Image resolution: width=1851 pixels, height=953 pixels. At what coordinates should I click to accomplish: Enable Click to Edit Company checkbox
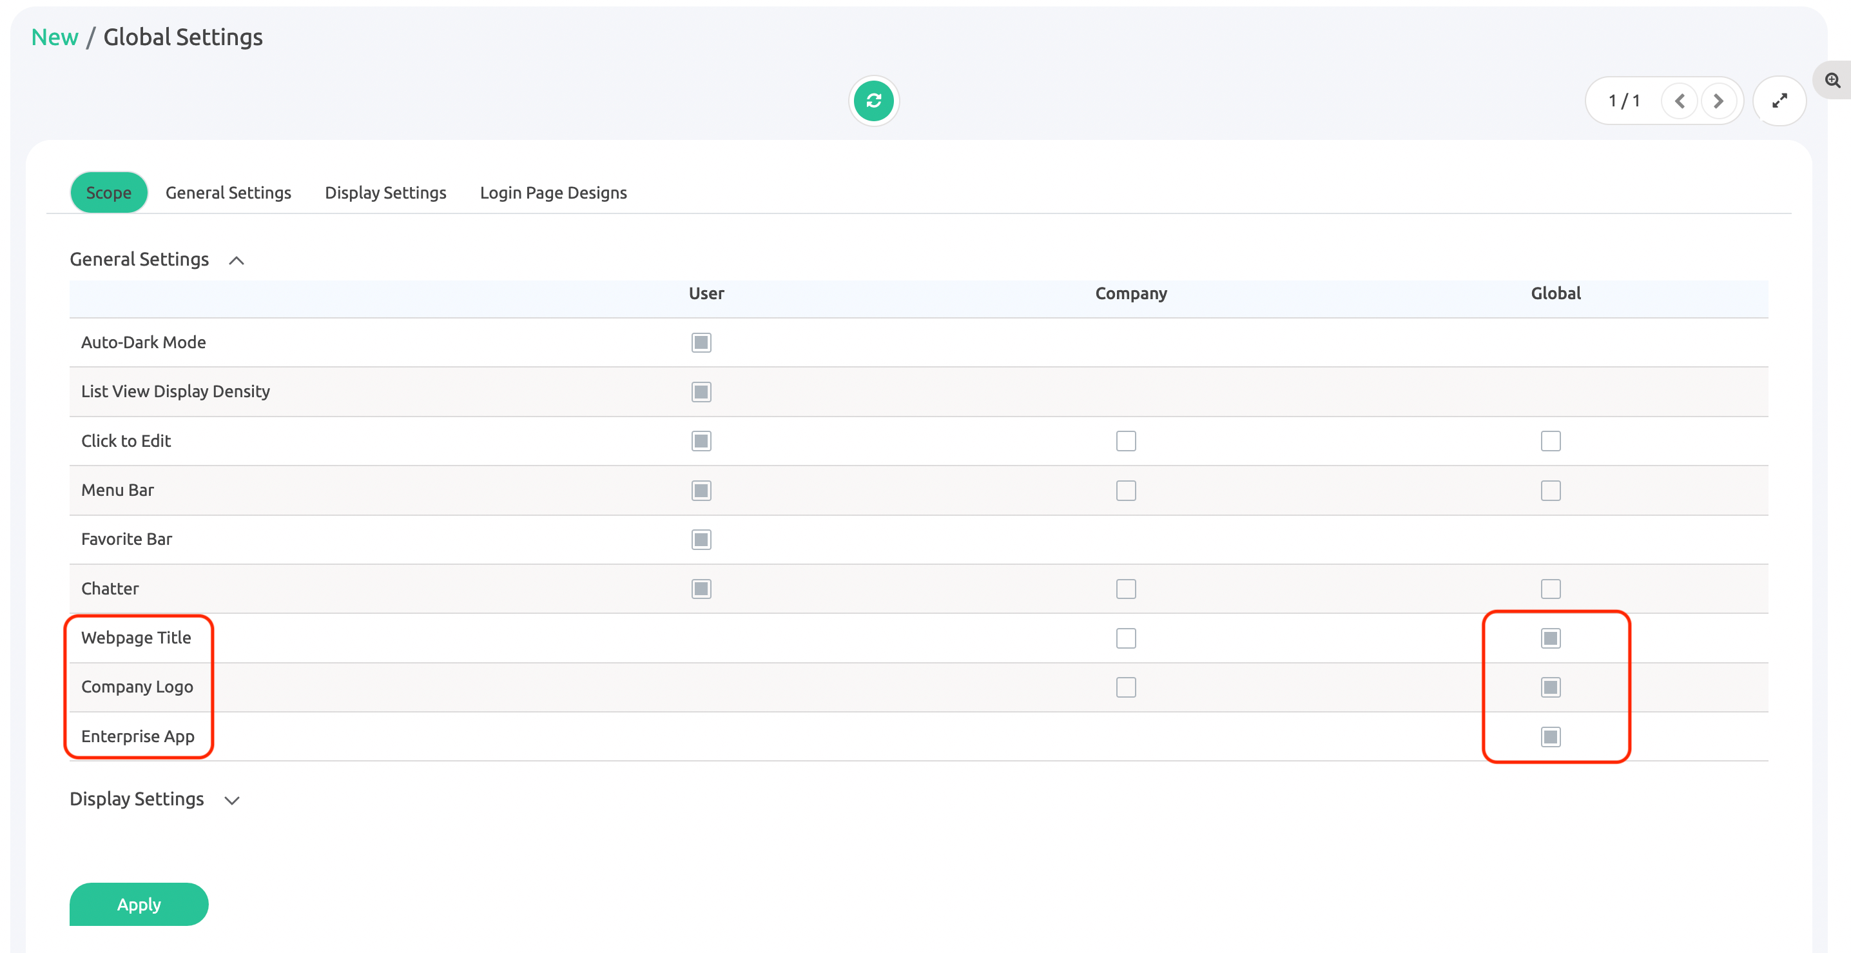click(x=1125, y=440)
